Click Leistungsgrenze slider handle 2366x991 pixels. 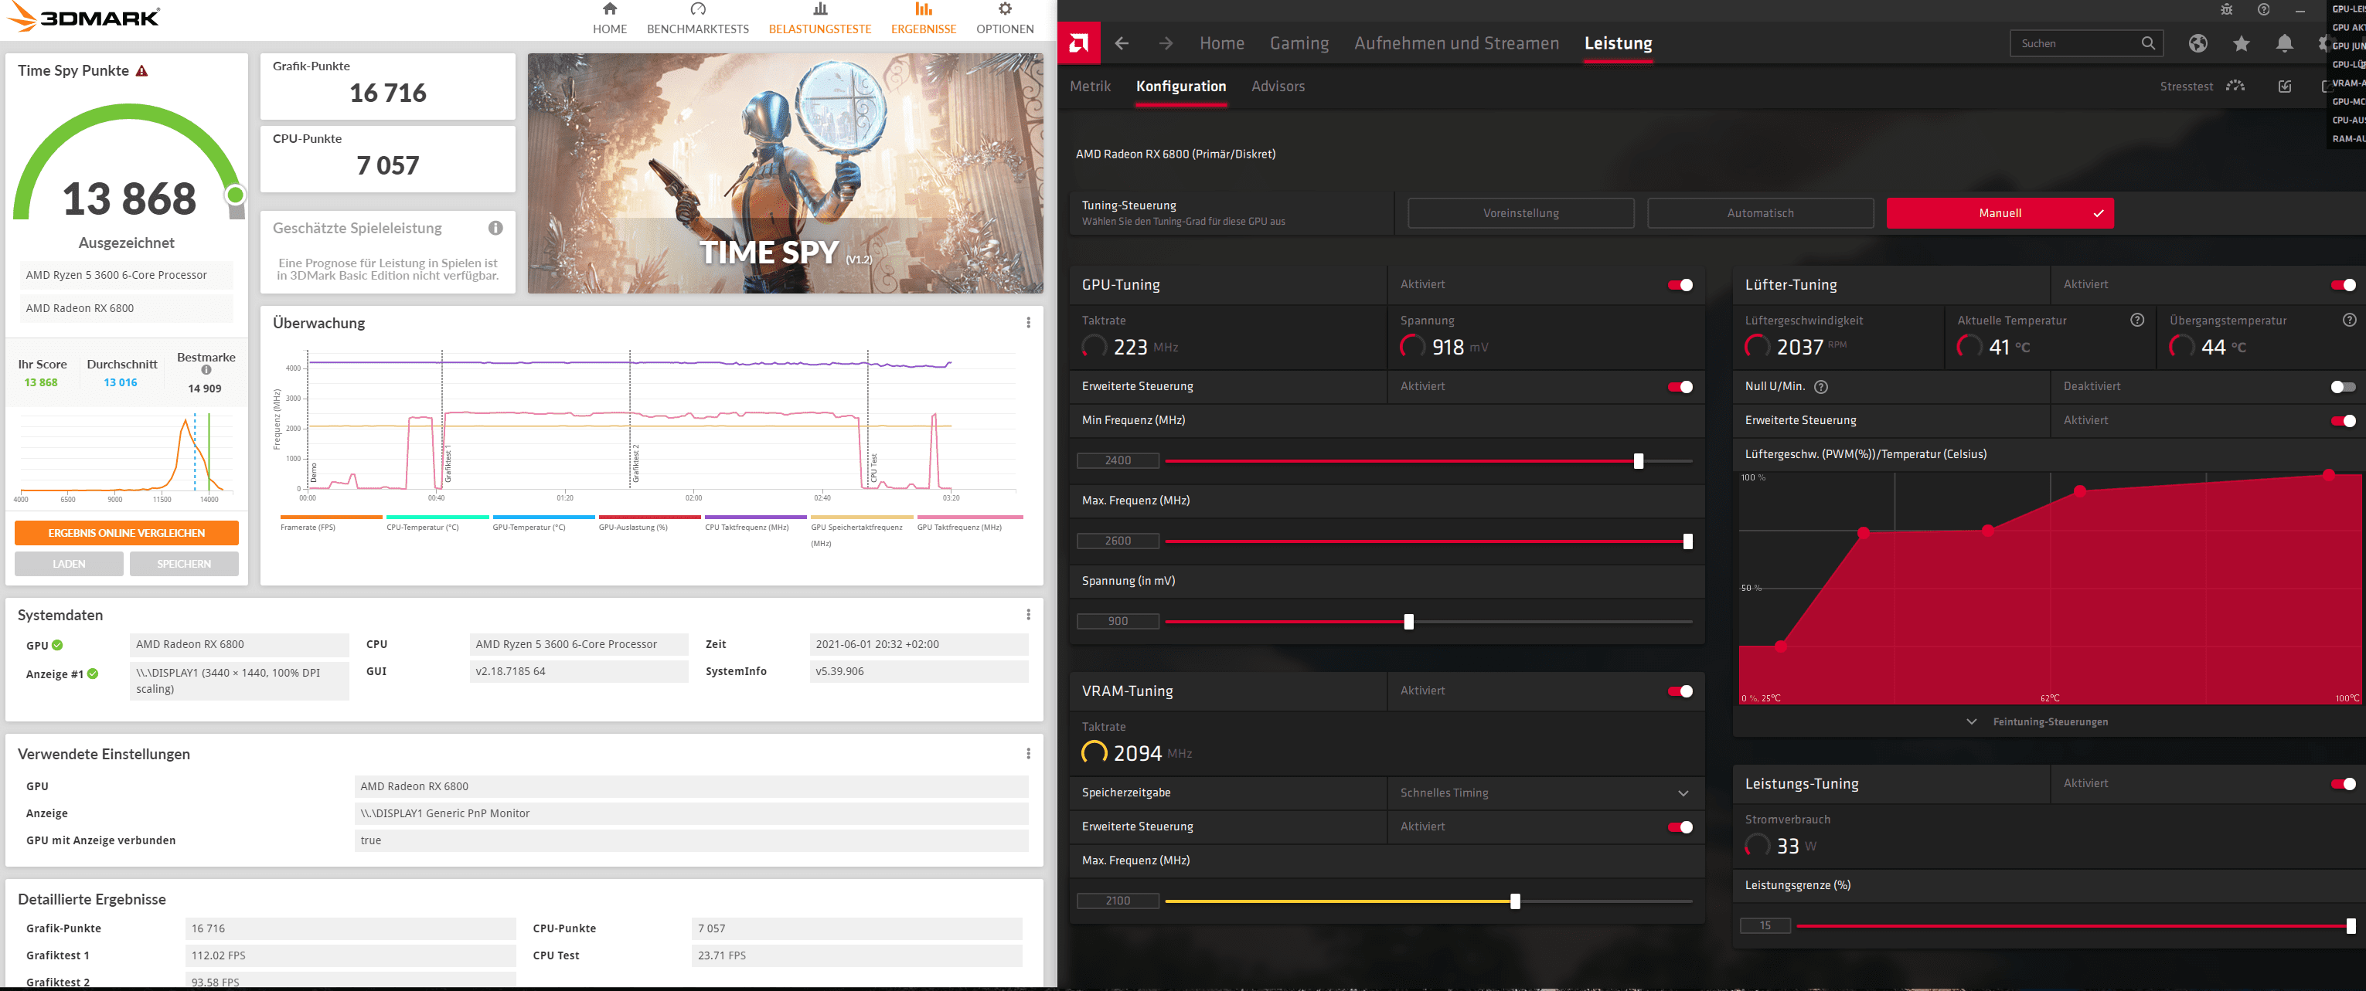coord(2351,926)
